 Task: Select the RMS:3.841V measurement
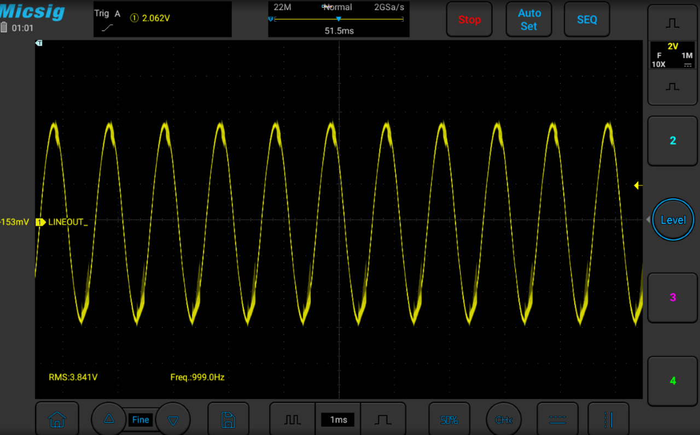73,377
